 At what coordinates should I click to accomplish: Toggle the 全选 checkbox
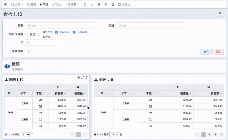(26, 34)
